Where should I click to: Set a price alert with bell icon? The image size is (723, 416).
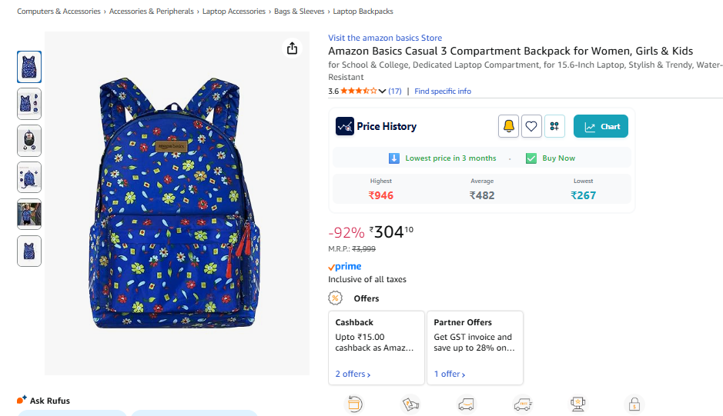pyautogui.click(x=508, y=126)
